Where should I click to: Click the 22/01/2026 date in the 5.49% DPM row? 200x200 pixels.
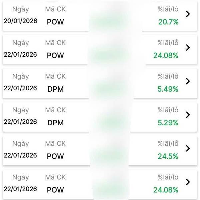coord(20,88)
